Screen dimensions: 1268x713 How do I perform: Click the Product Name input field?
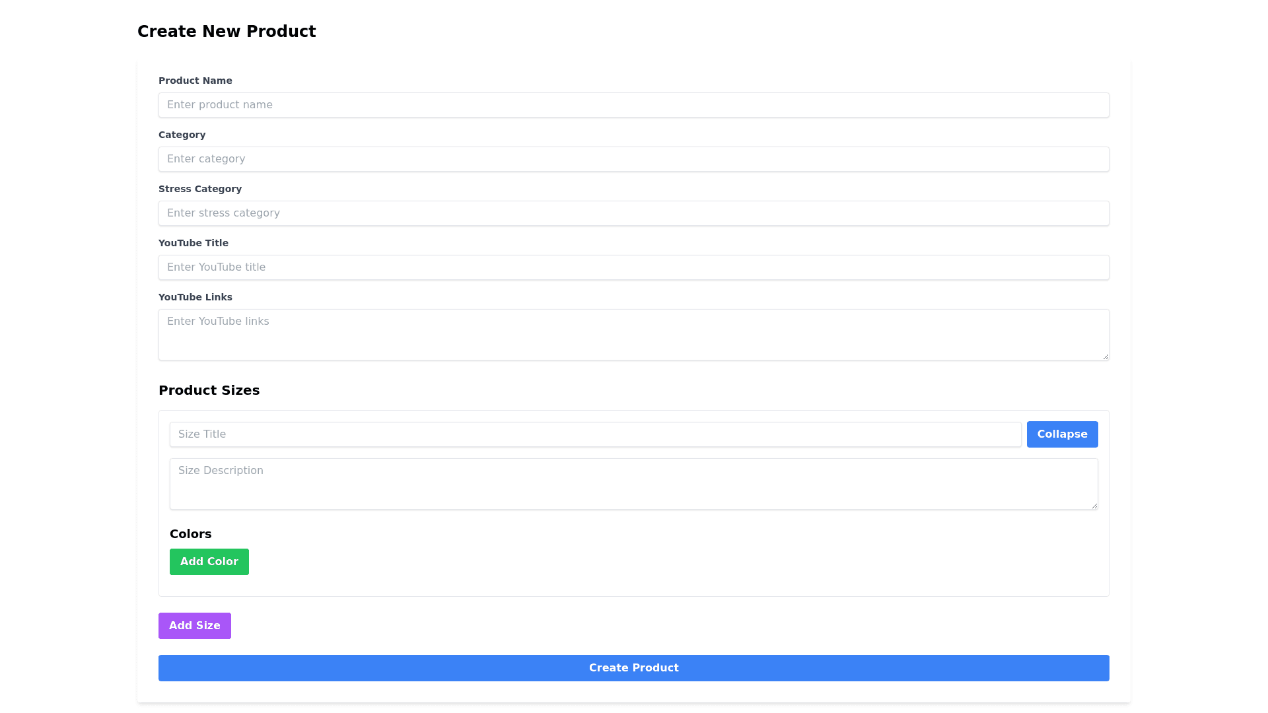pyautogui.click(x=633, y=105)
